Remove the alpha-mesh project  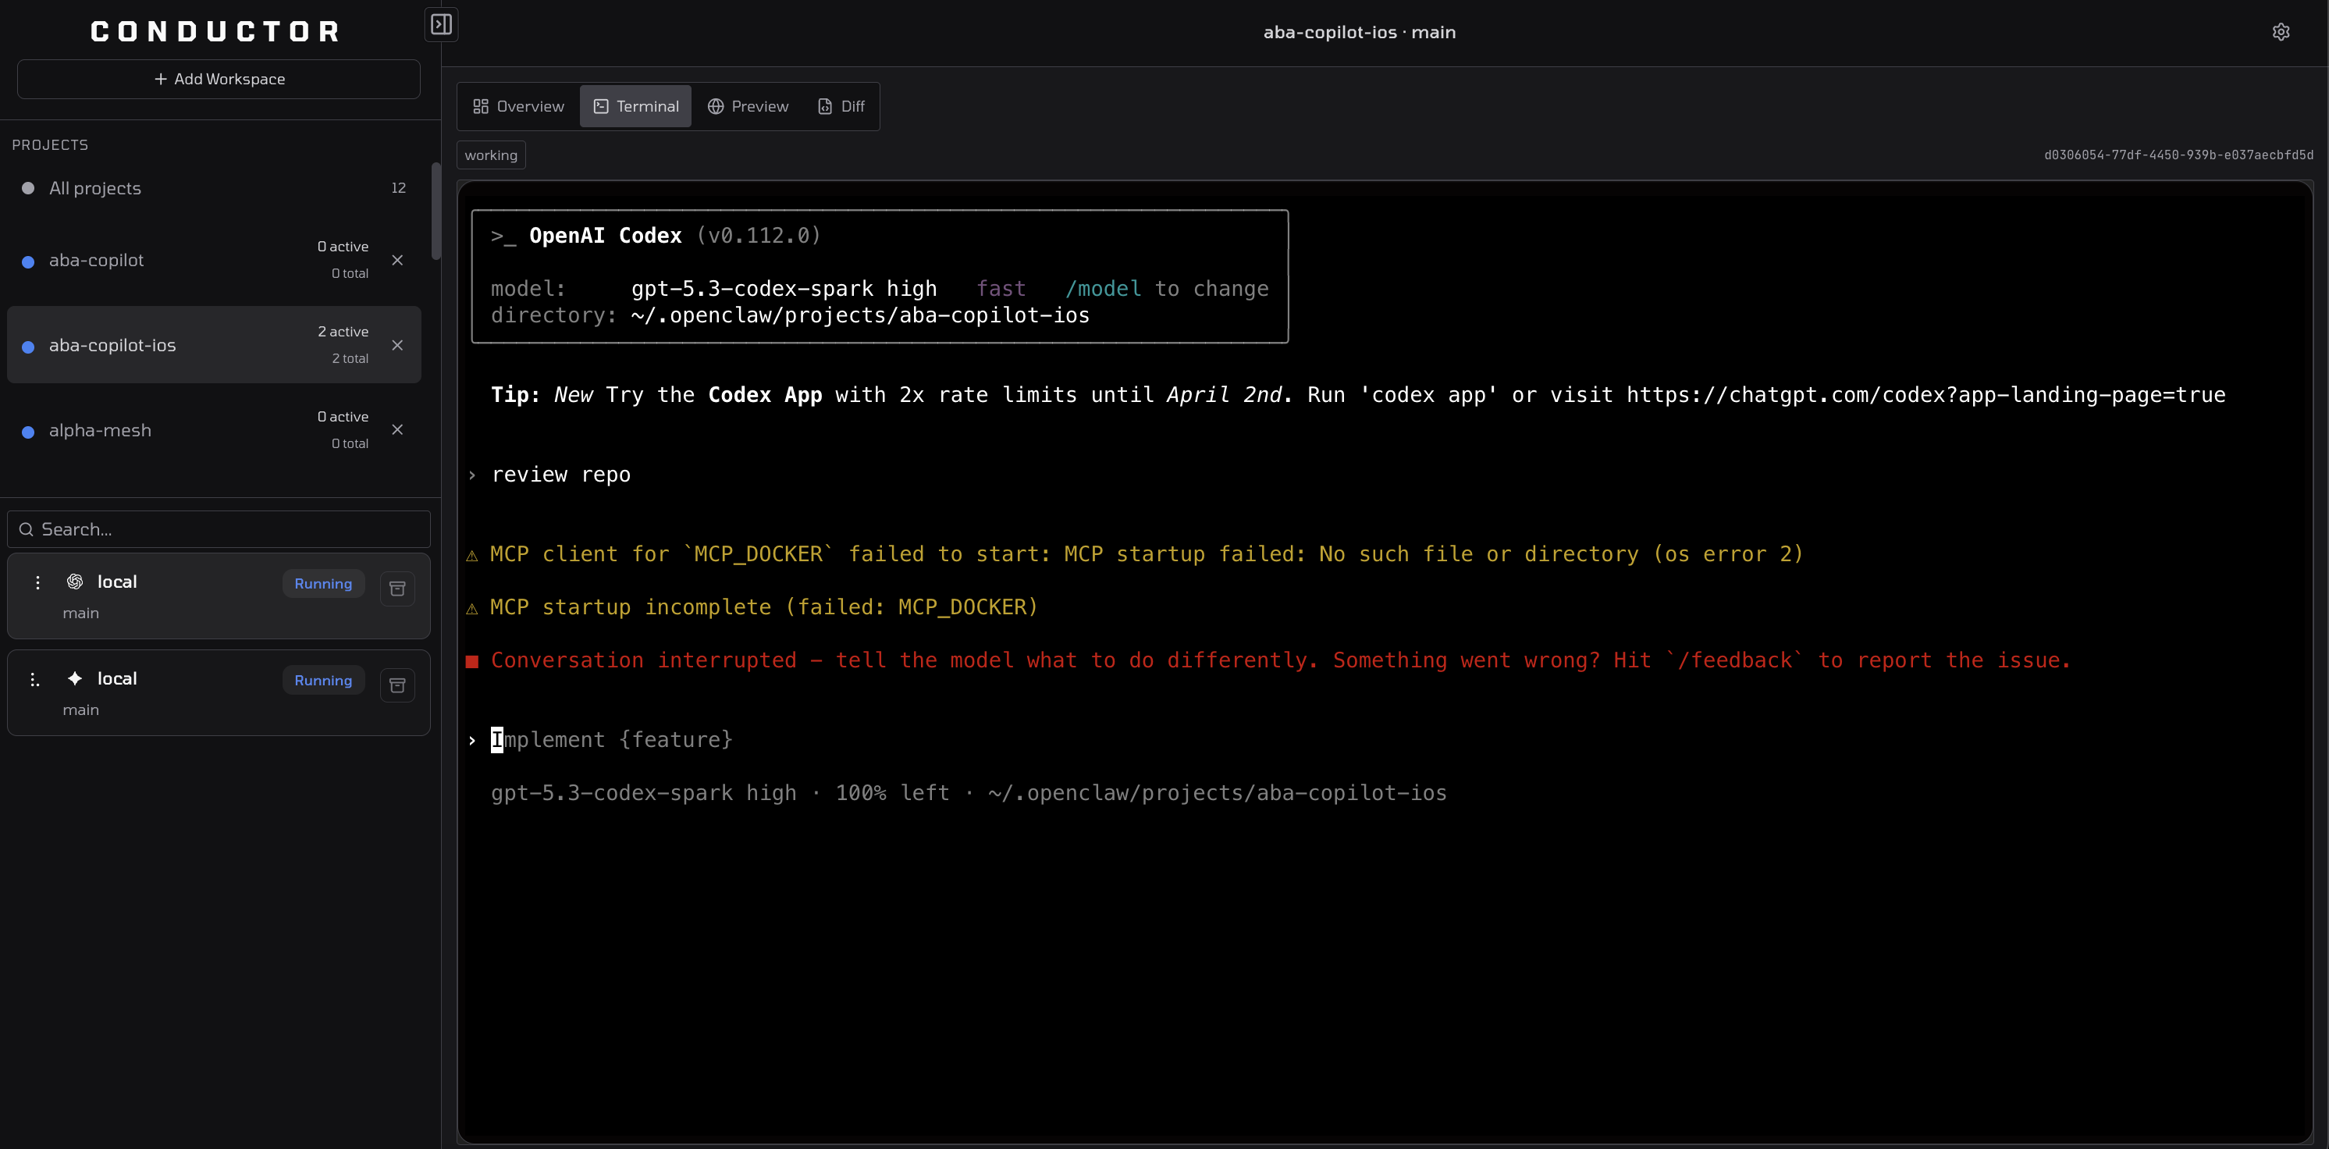click(397, 429)
